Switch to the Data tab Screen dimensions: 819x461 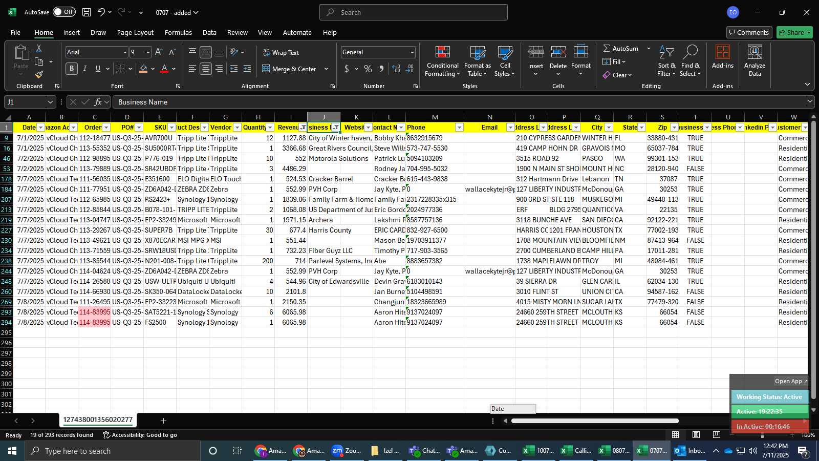tap(209, 32)
